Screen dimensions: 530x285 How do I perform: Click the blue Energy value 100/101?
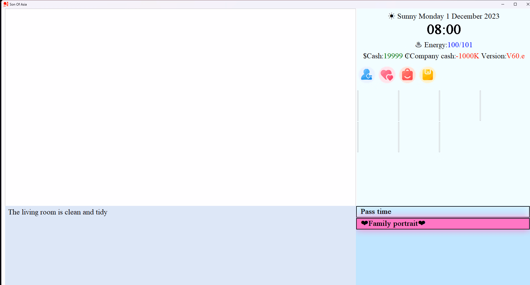pyautogui.click(x=460, y=45)
